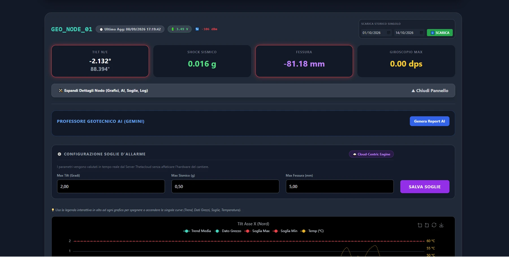The width and height of the screenshot is (509, 257).
Task: Click the signal strength icon near -106 dBm
Action: click(x=197, y=29)
